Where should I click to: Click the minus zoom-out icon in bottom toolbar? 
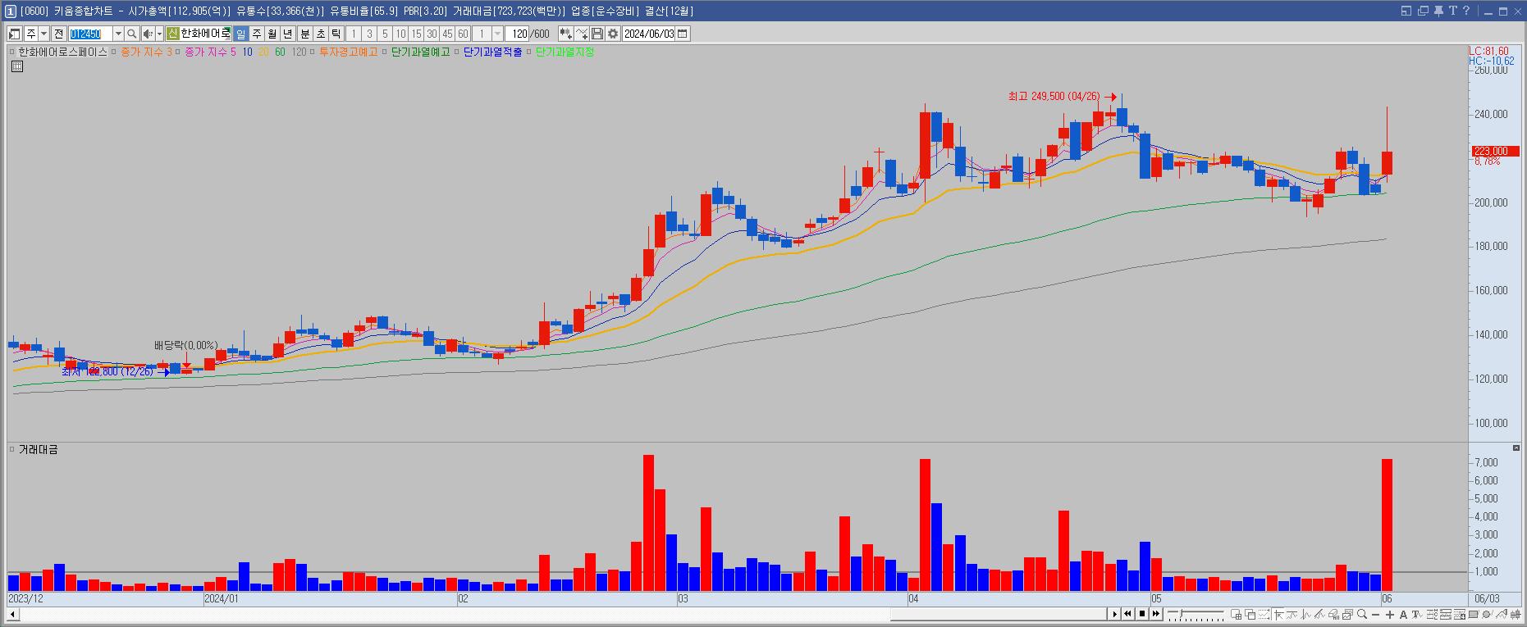coord(1376,615)
